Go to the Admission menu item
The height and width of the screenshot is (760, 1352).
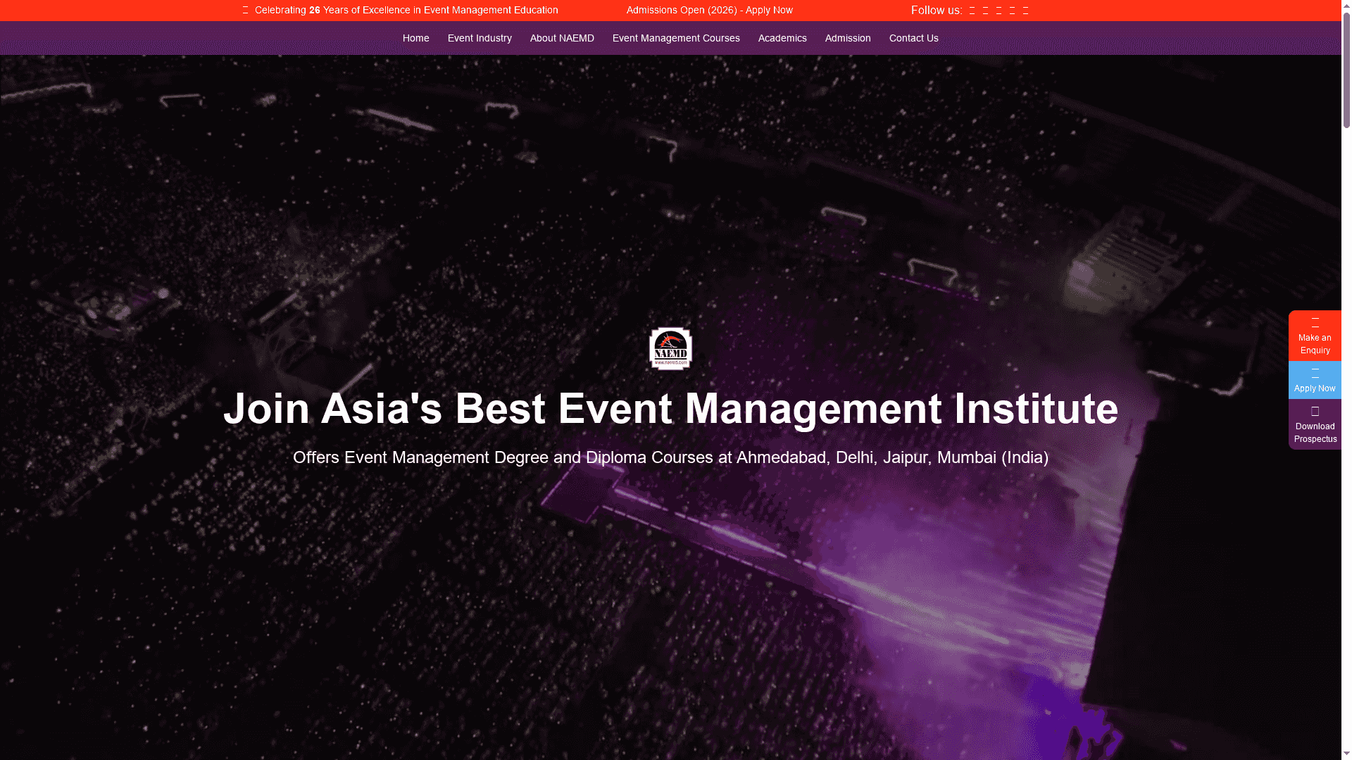click(x=848, y=38)
